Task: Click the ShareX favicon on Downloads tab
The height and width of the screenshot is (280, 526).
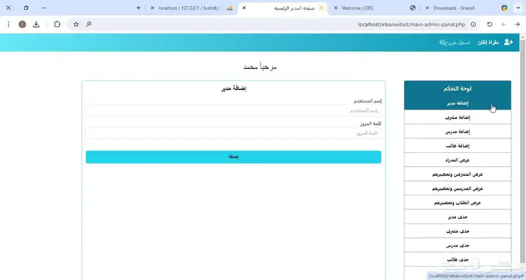Action: click(x=504, y=8)
